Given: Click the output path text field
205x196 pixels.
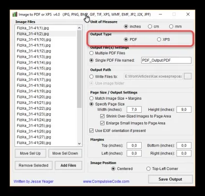Looking at the screenshot, I should [153, 76].
